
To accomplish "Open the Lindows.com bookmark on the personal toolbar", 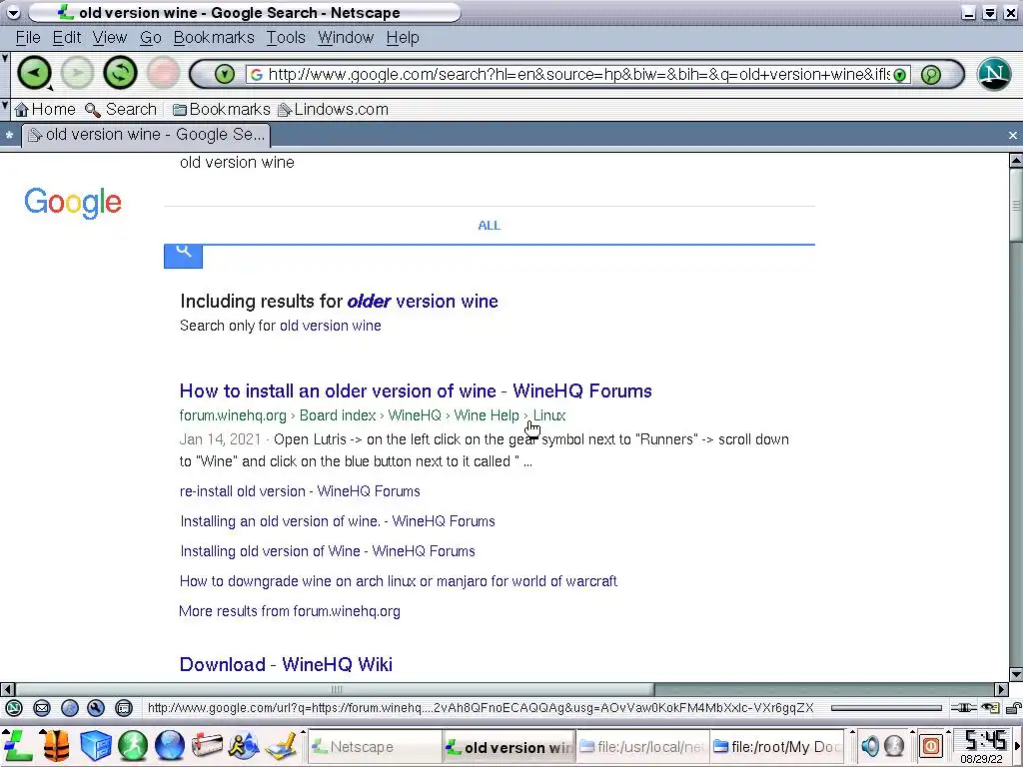I will pyautogui.click(x=334, y=110).
